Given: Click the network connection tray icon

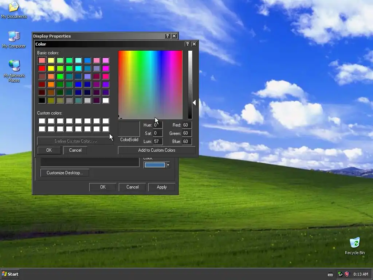Looking at the screenshot, I should [341, 274].
